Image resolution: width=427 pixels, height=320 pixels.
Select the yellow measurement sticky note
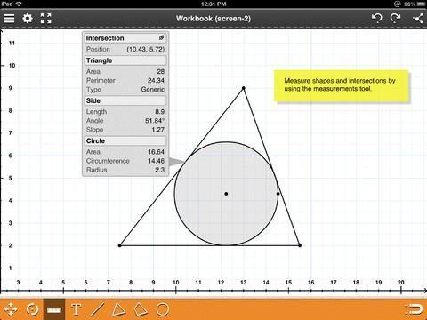click(341, 86)
